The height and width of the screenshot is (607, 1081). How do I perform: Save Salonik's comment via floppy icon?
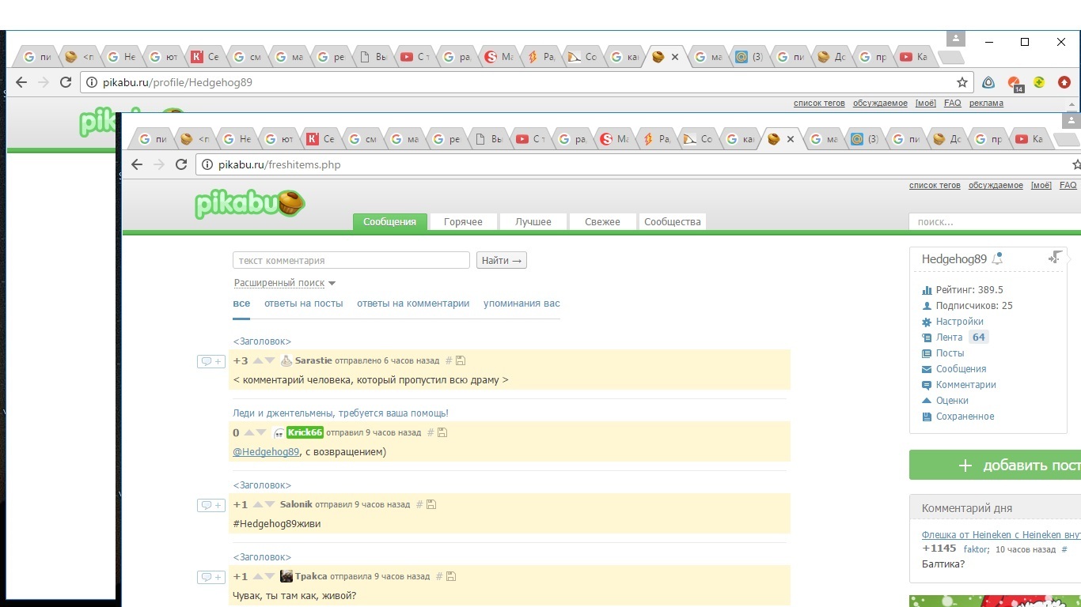coord(431,505)
